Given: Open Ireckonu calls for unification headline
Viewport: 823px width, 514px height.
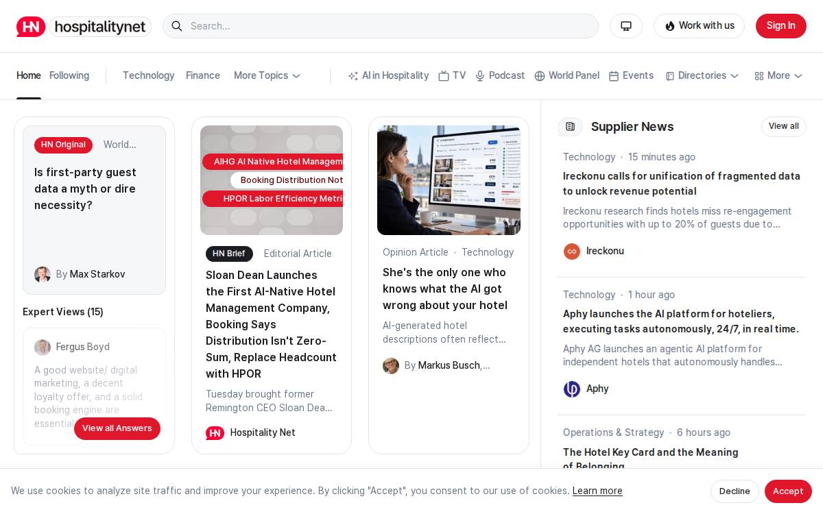Looking at the screenshot, I should point(682,184).
